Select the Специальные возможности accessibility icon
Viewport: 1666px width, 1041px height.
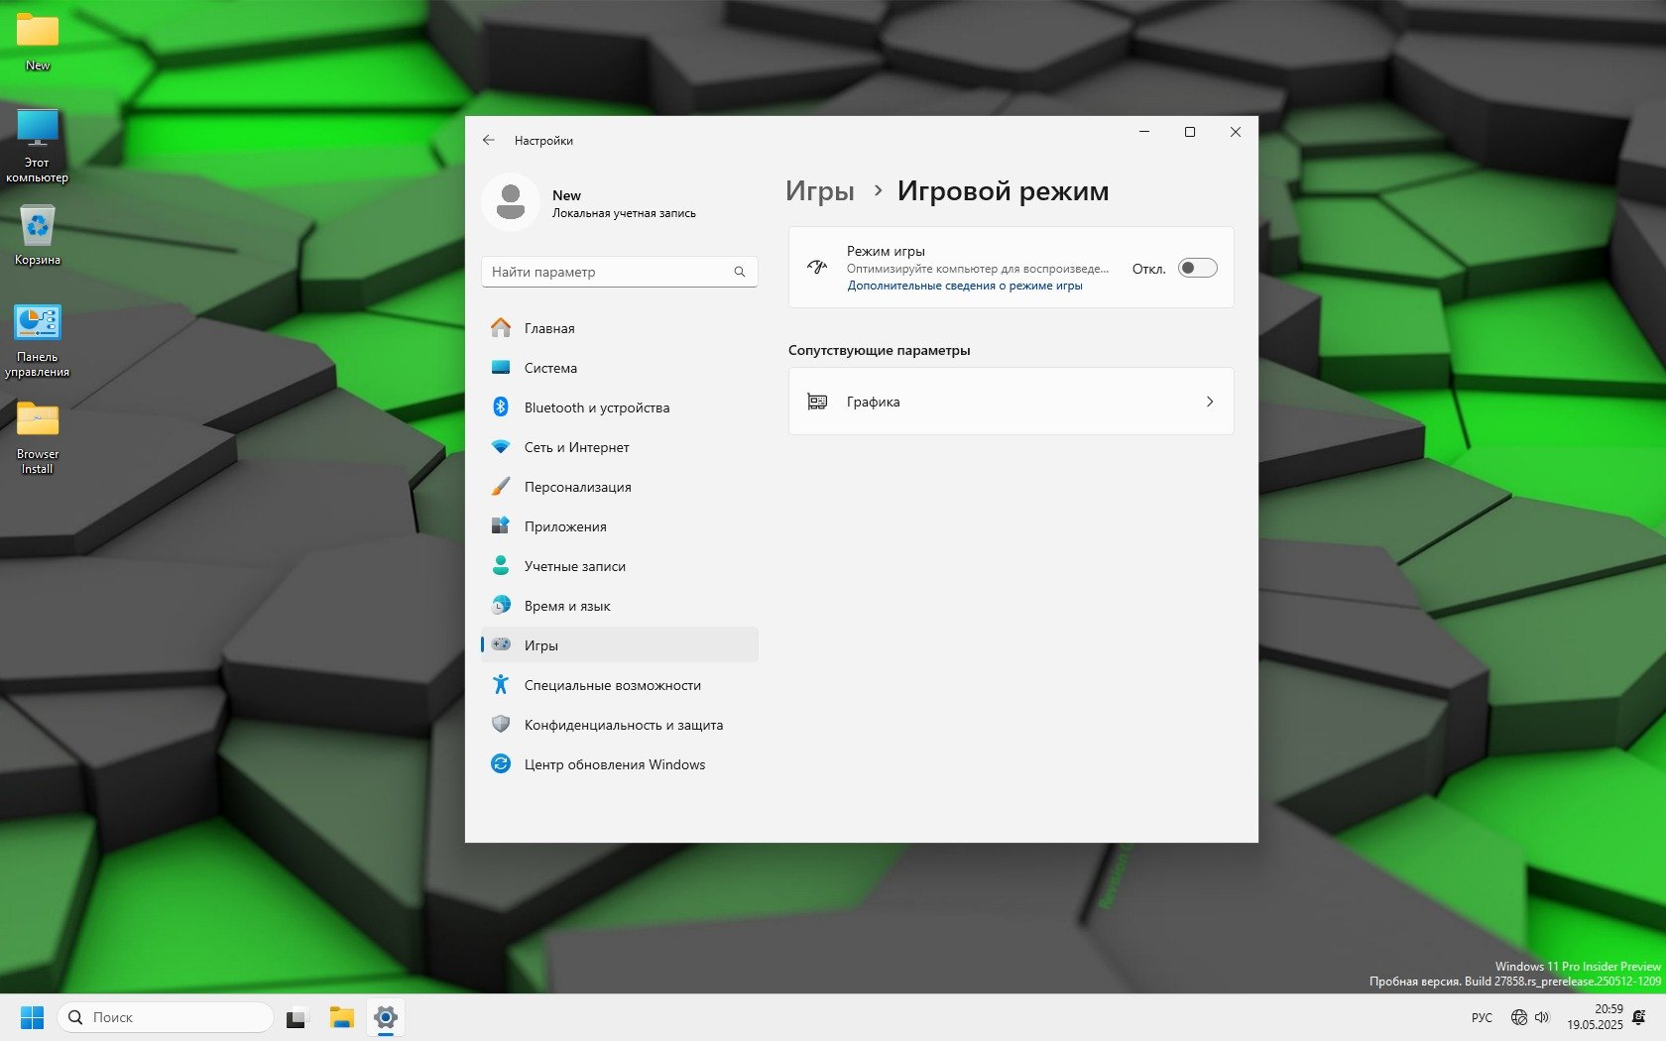coord(501,685)
